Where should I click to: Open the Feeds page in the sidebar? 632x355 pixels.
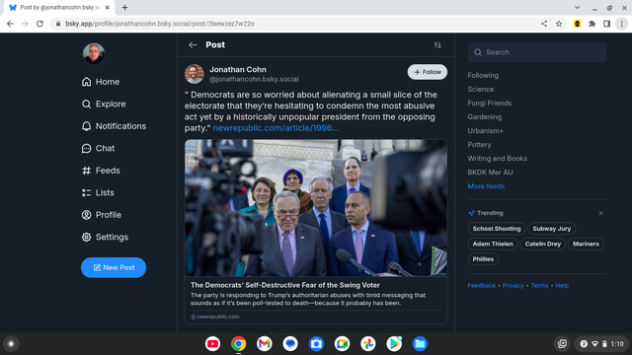tap(101, 171)
